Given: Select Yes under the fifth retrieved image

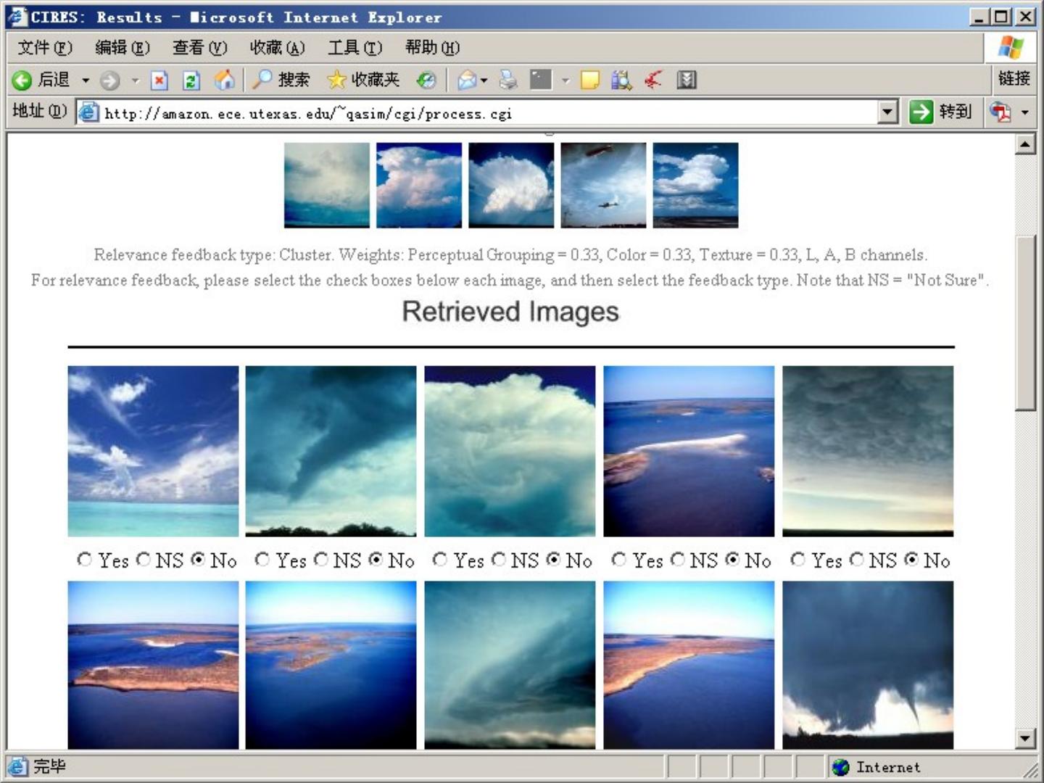Looking at the screenshot, I should [x=798, y=560].
